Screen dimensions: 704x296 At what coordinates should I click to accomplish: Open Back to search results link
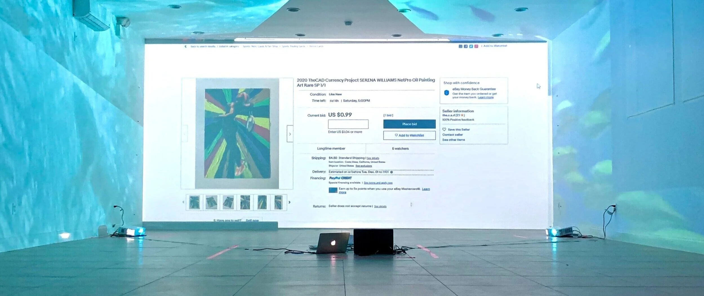click(x=203, y=46)
